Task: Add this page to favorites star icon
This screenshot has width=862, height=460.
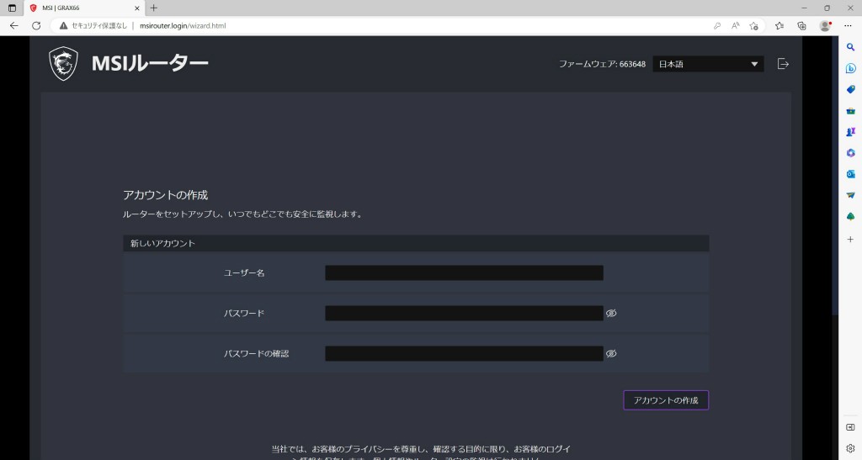Action: point(753,26)
